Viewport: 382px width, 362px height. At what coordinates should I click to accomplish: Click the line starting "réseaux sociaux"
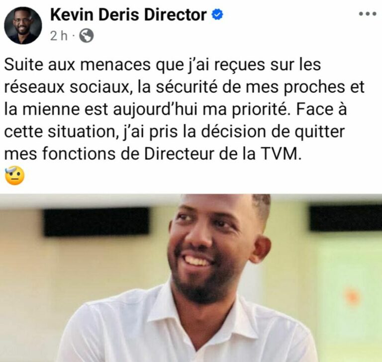click(184, 87)
